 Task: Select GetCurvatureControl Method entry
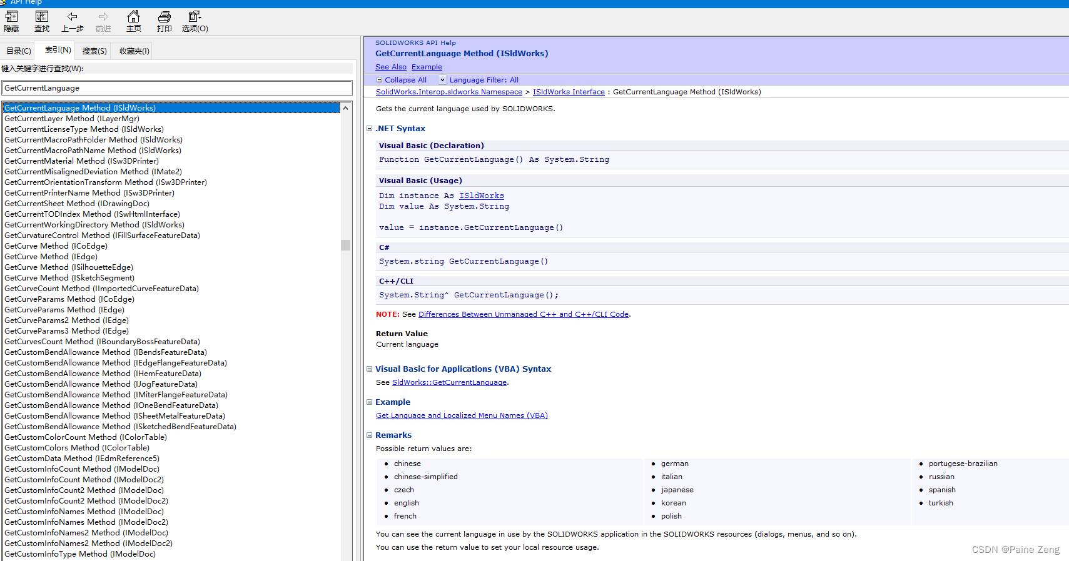tap(102, 236)
